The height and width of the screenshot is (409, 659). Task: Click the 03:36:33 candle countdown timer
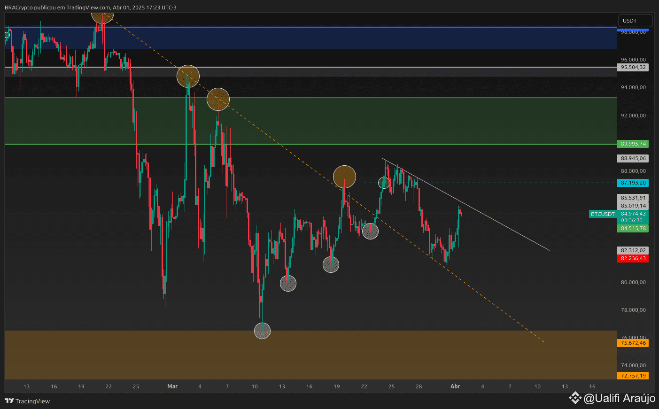(x=633, y=220)
